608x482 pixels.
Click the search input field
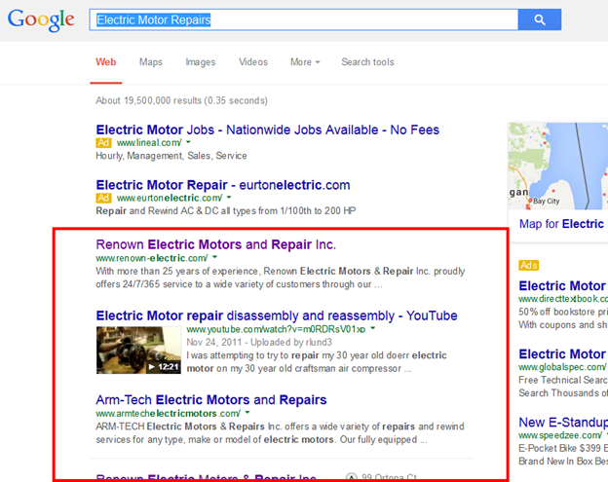click(x=304, y=19)
